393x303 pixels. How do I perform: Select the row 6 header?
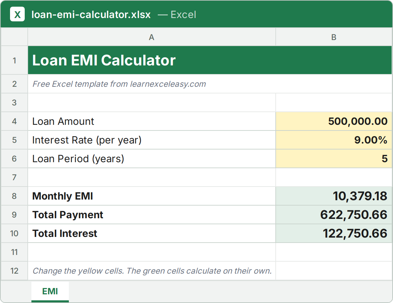[14, 159]
